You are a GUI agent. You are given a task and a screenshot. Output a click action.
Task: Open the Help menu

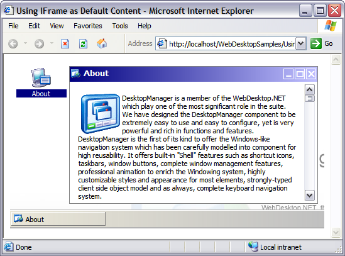coord(145,26)
